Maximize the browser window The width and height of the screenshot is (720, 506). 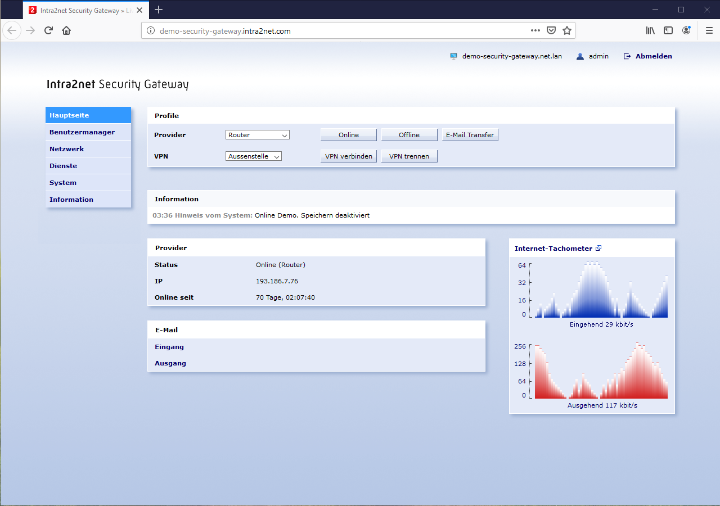click(681, 10)
